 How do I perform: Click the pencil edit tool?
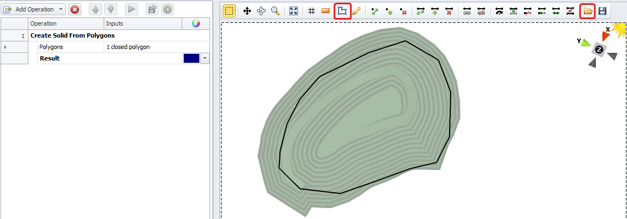(356, 11)
